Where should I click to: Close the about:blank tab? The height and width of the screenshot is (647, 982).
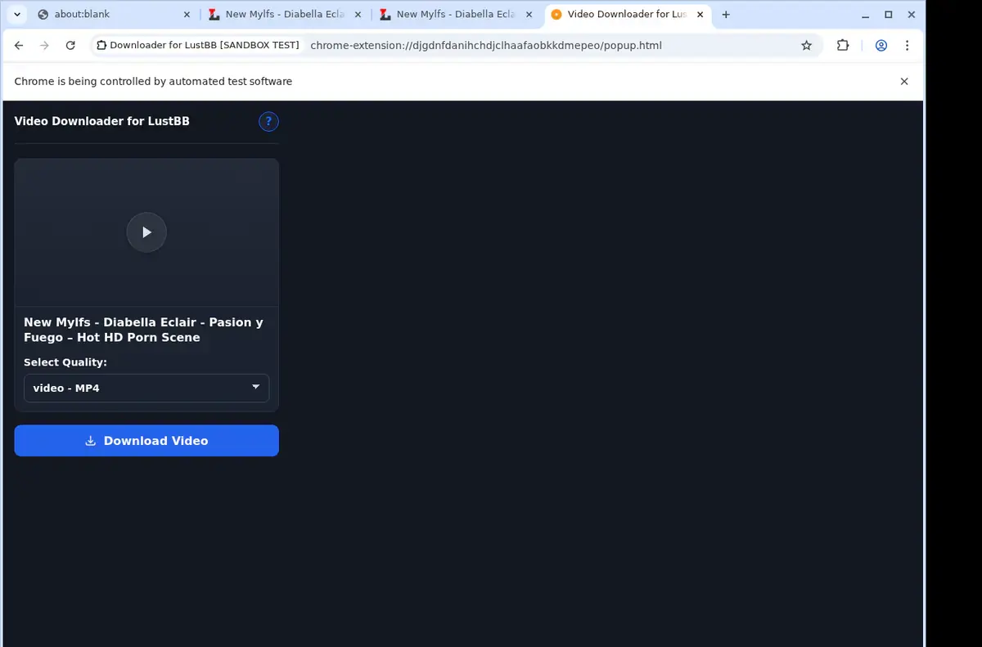pyautogui.click(x=186, y=14)
